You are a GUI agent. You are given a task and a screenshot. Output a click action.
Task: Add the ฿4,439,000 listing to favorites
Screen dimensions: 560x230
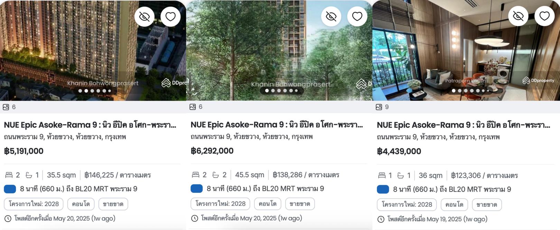tap(544, 16)
